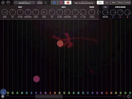Switch to the Control tab
The height and width of the screenshot is (99, 132).
(127, 2)
